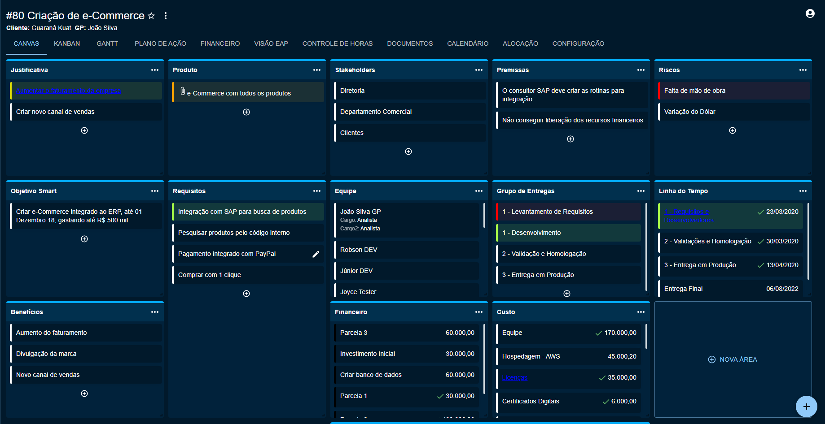Select the Falta de mão de obra card
Screen dimensions: 825x424
coord(734,91)
